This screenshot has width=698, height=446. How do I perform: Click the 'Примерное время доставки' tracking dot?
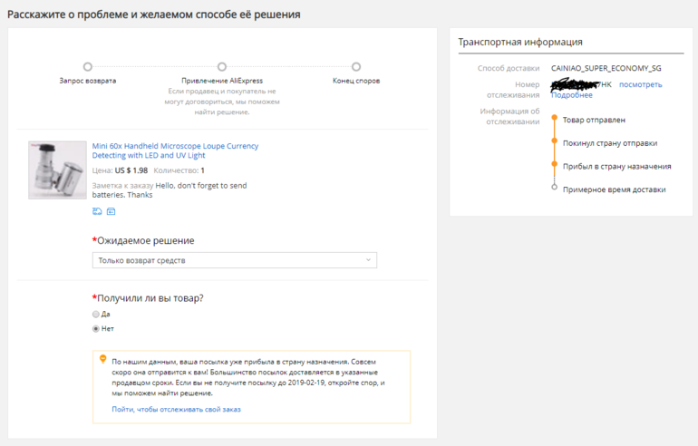[555, 189]
